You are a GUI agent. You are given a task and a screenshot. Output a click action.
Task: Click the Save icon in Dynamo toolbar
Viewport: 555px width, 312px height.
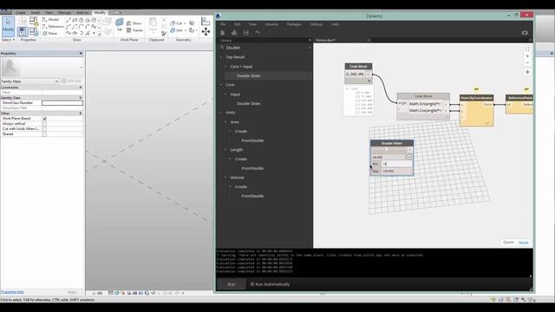click(x=246, y=33)
